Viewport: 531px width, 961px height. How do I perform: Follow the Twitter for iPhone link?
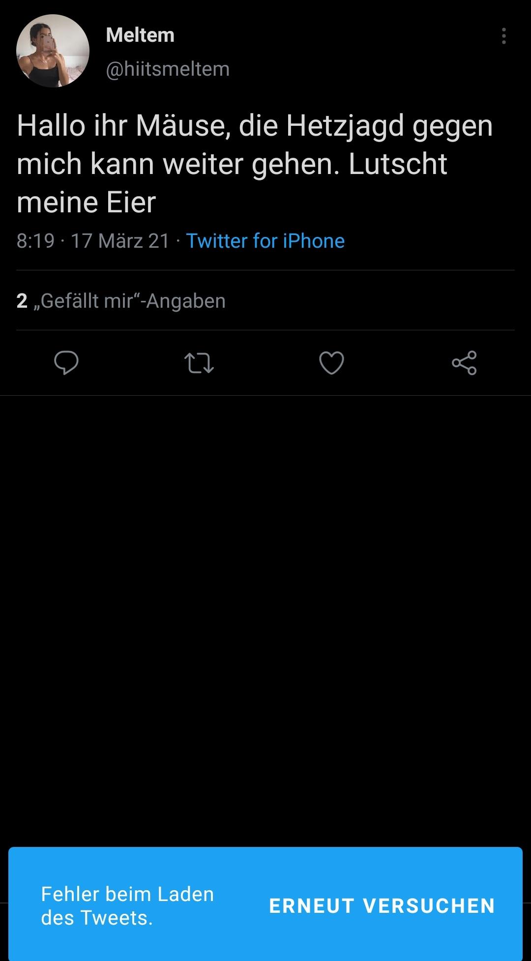[x=265, y=241]
